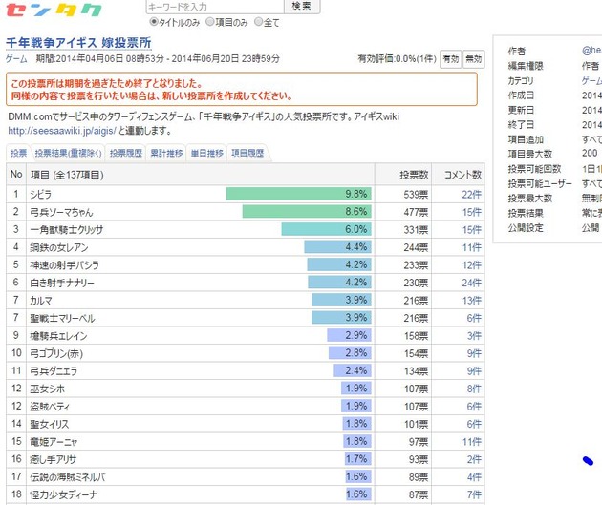Open the 千年戦争アイギス 嫁投票所 title link
The image size is (602, 505).
(x=78, y=43)
